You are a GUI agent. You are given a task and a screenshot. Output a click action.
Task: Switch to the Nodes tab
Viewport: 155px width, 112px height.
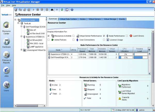click(x=83, y=19)
